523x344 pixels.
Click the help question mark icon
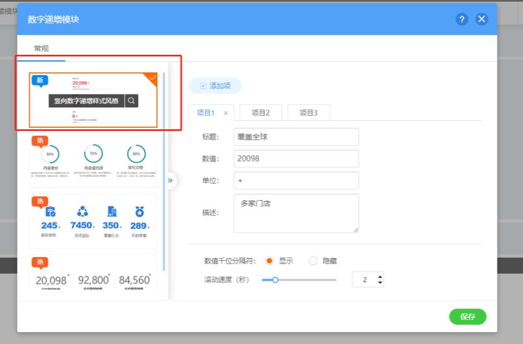click(x=462, y=19)
